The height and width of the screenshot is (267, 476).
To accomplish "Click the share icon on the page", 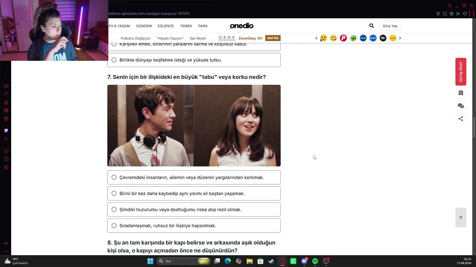I will tap(461, 119).
